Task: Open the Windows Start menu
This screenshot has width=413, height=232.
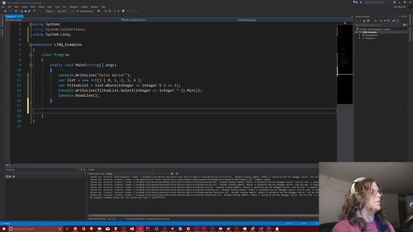Action: 4,229
